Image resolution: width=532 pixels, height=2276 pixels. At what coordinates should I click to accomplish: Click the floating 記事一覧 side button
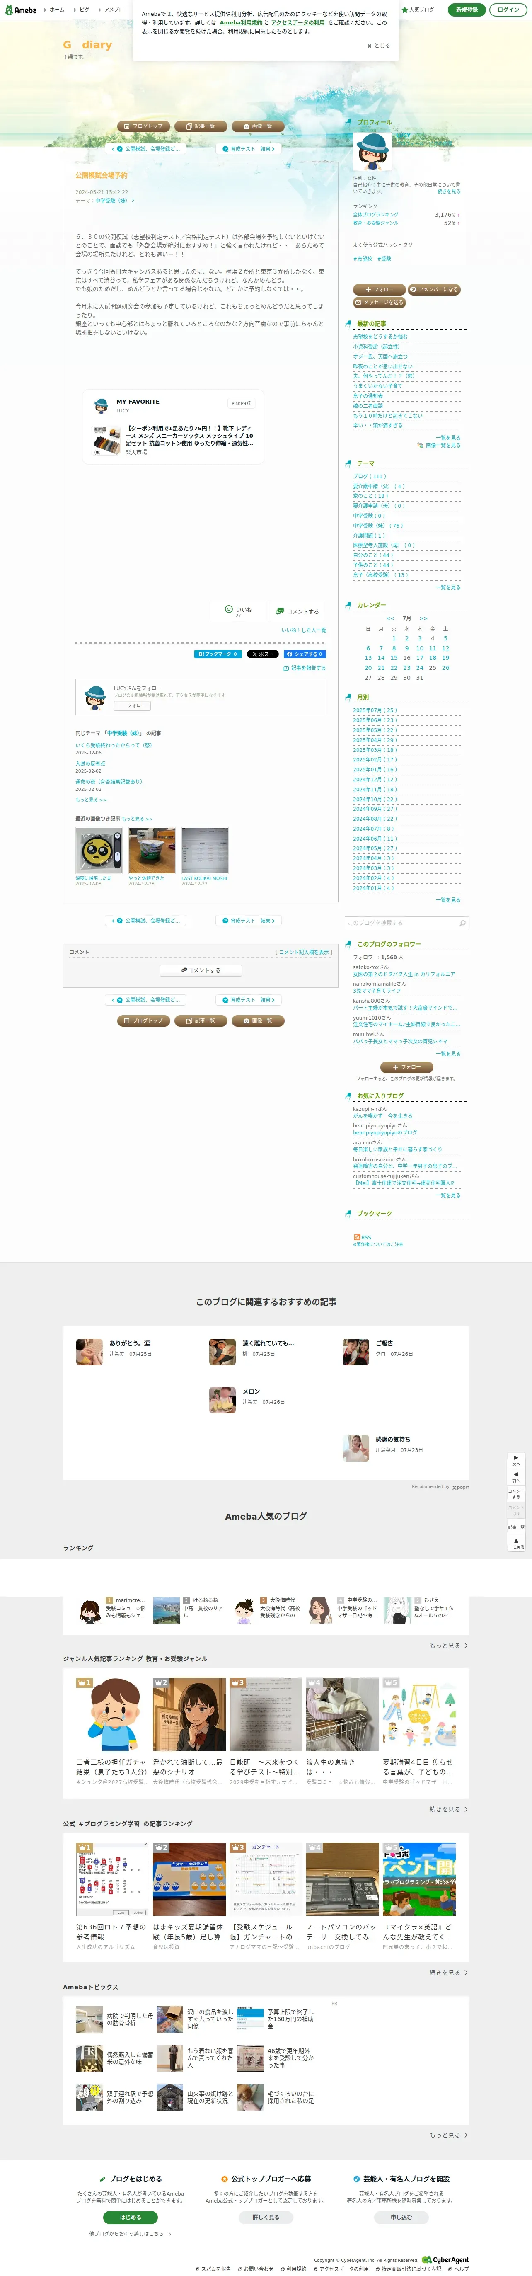pyautogui.click(x=517, y=1526)
